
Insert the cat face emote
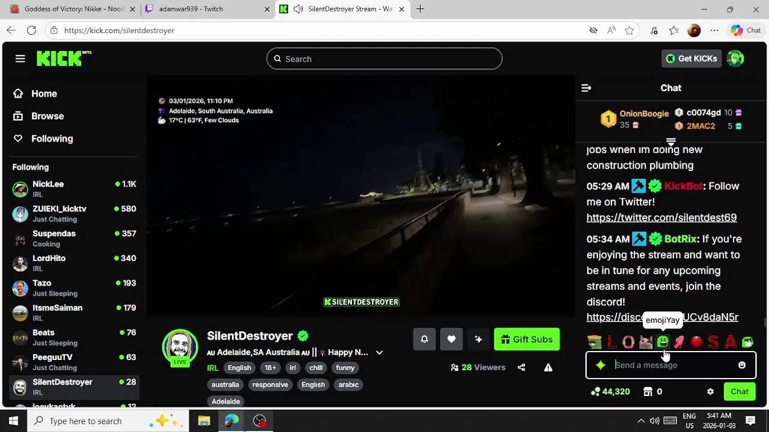(x=645, y=341)
